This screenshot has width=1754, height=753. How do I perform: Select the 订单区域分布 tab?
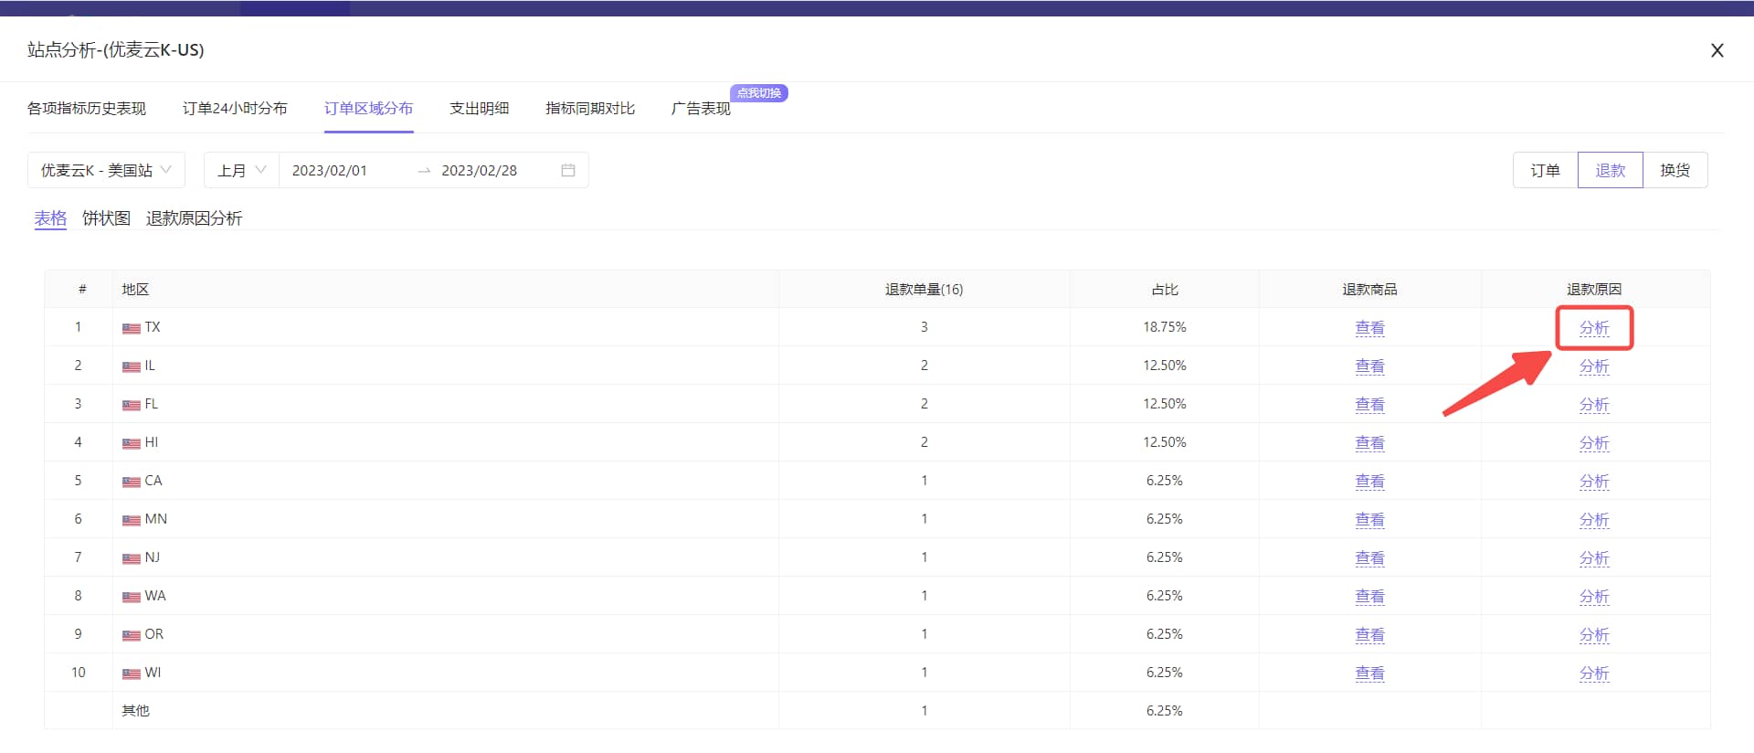point(368,108)
